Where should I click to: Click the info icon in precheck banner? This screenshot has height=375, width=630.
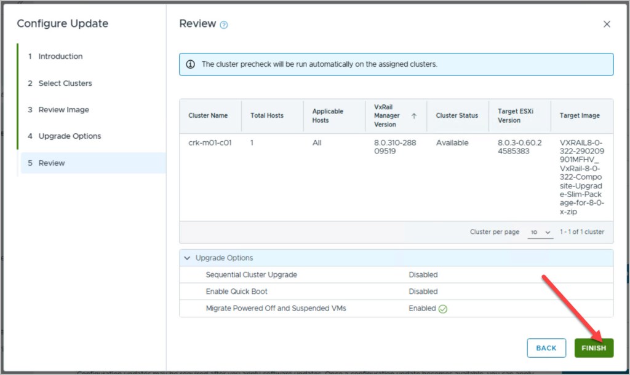[190, 64]
